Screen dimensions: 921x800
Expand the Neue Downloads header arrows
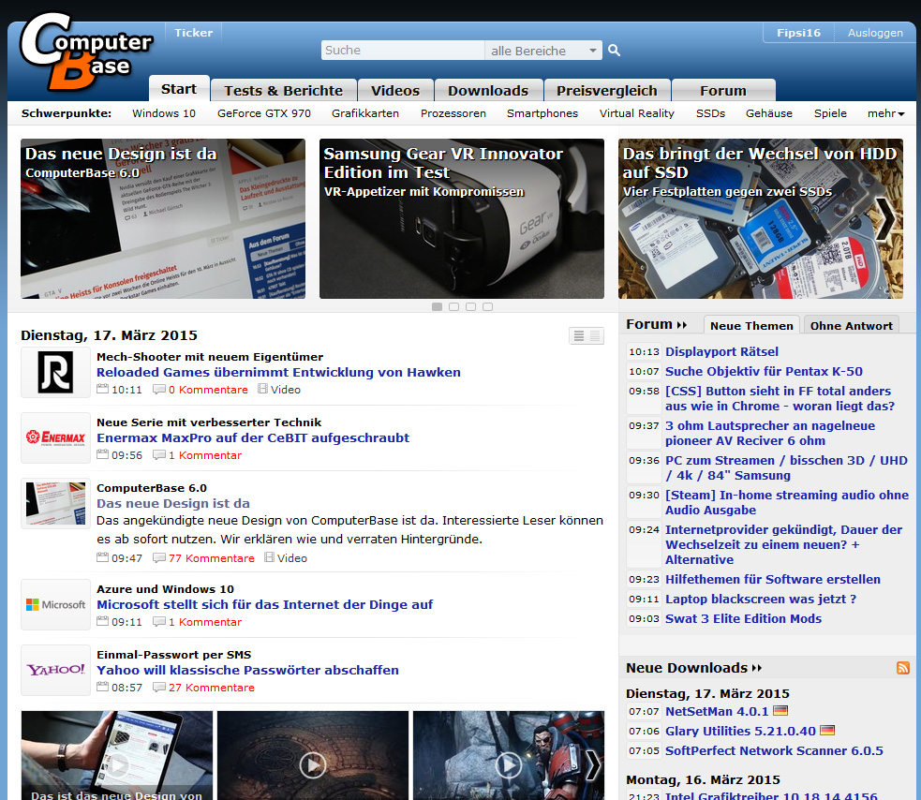(x=757, y=669)
